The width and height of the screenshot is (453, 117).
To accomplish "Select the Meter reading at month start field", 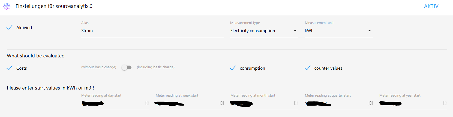I will 264,103.
